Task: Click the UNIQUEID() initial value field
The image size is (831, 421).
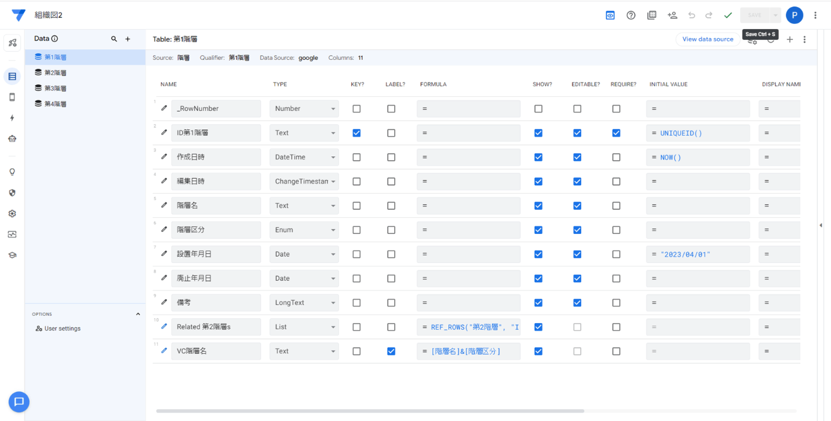Action: coord(698,133)
